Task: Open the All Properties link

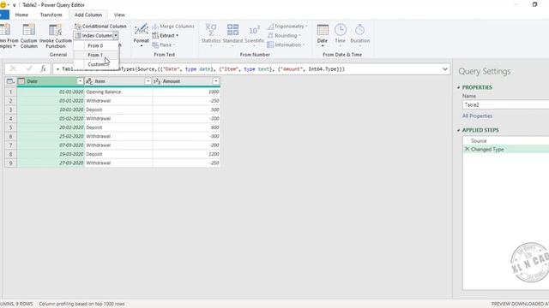Action: (477, 116)
